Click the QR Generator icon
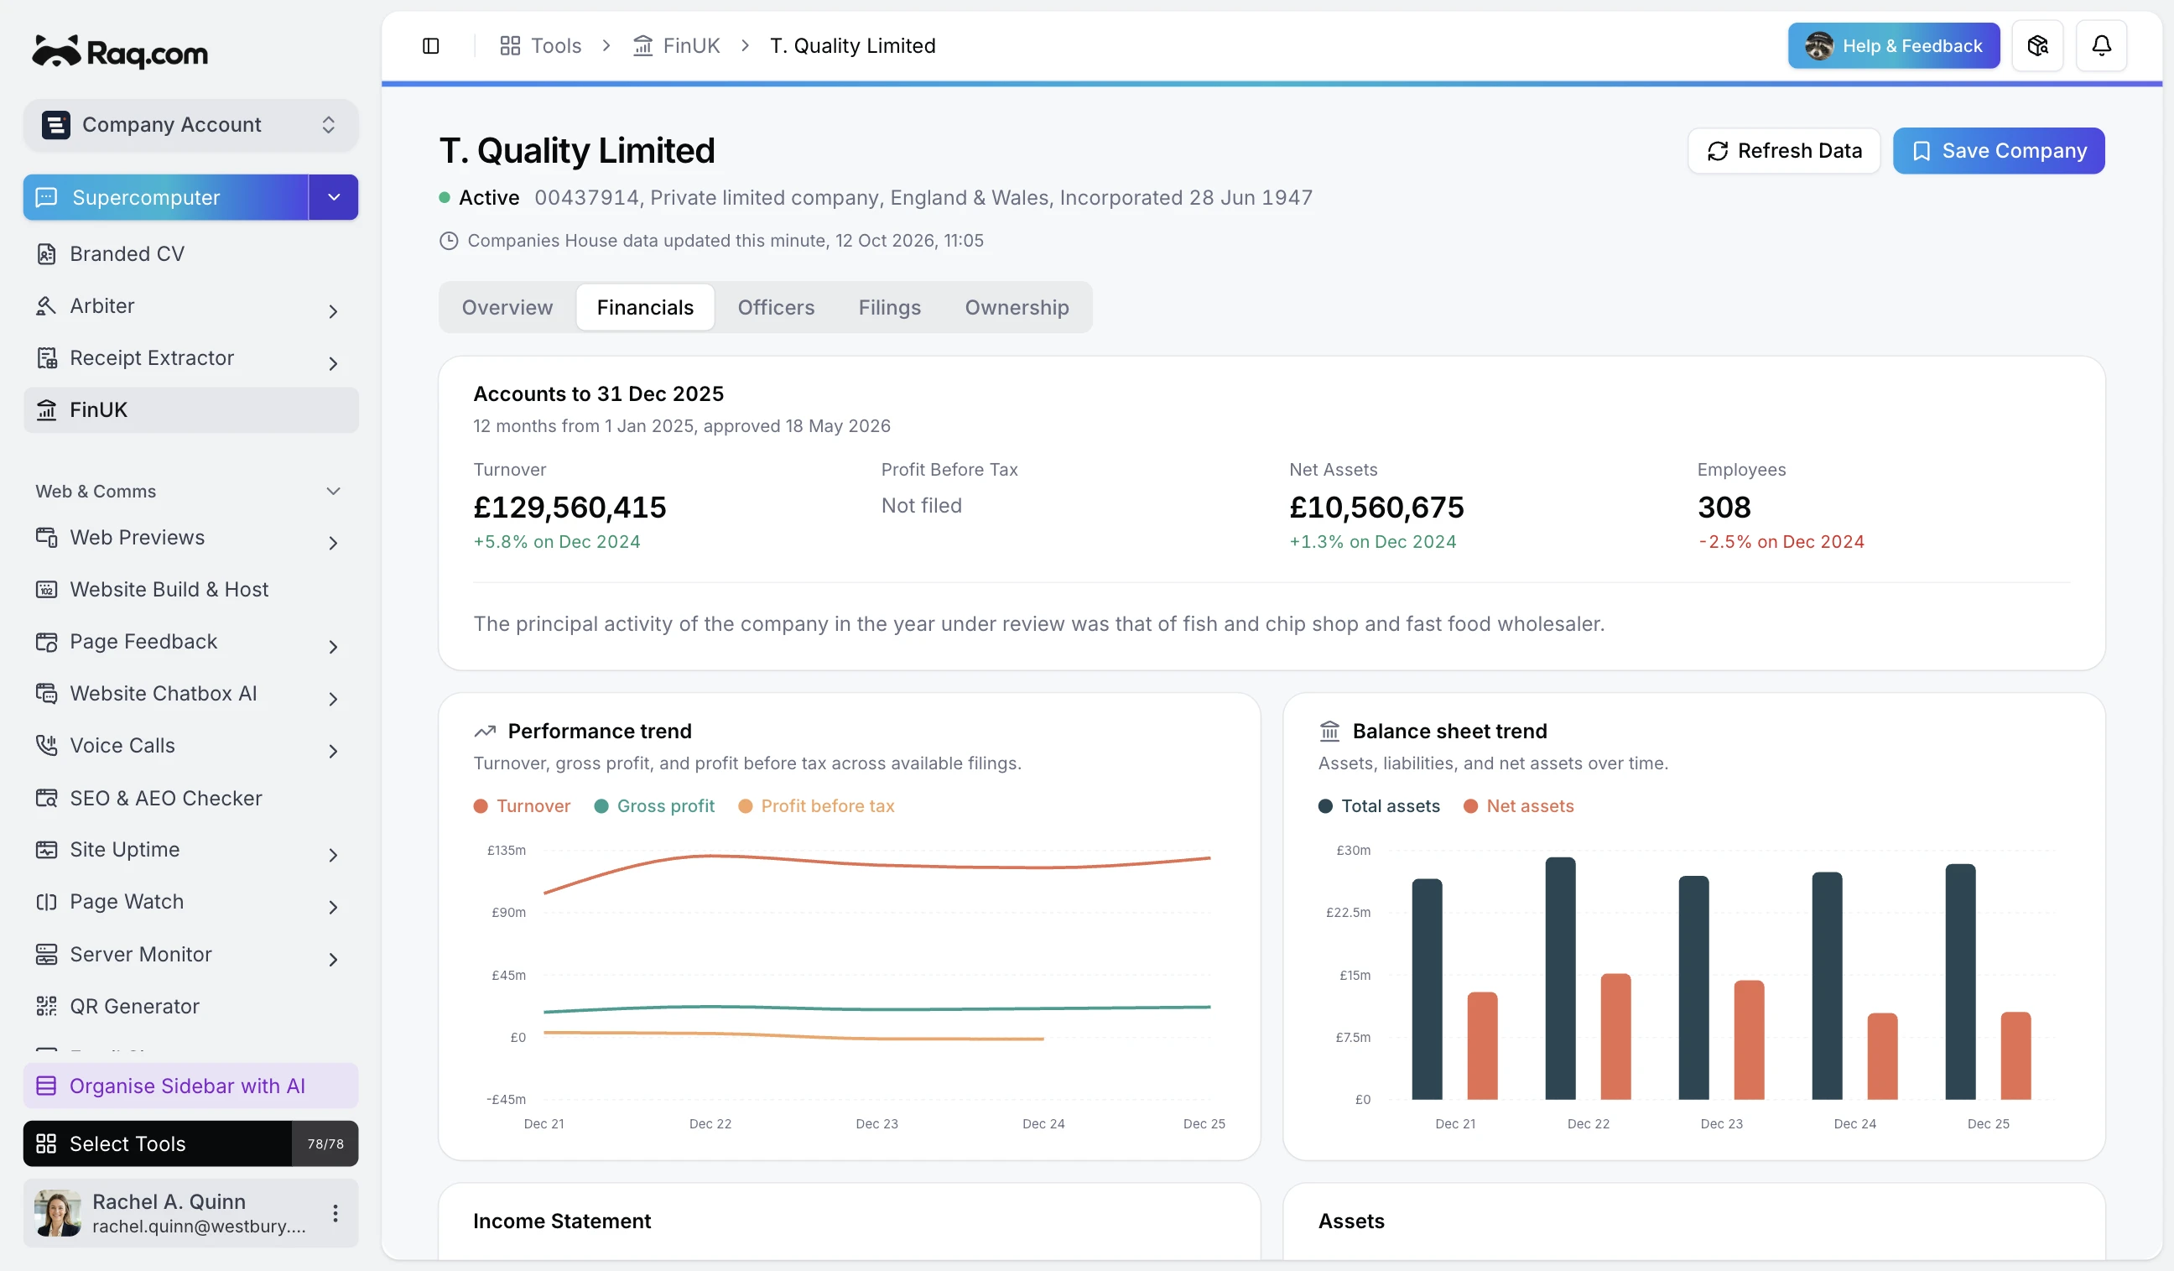Viewport: 2174px width, 1271px height. tap(47, 1006)
